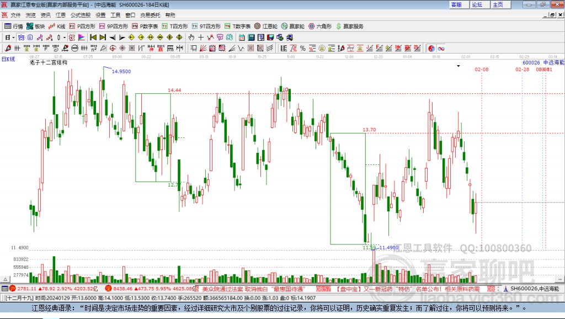Jump to the last bar with skip-to-end icon

[x=103, y=37]
